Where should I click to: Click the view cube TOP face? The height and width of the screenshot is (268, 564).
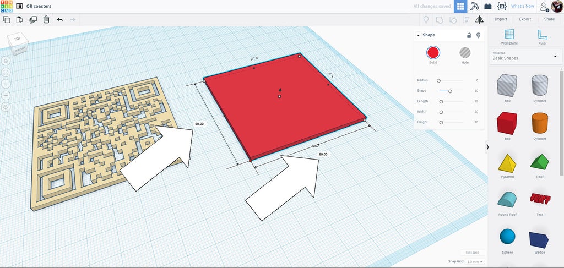(x=17, y=39)
